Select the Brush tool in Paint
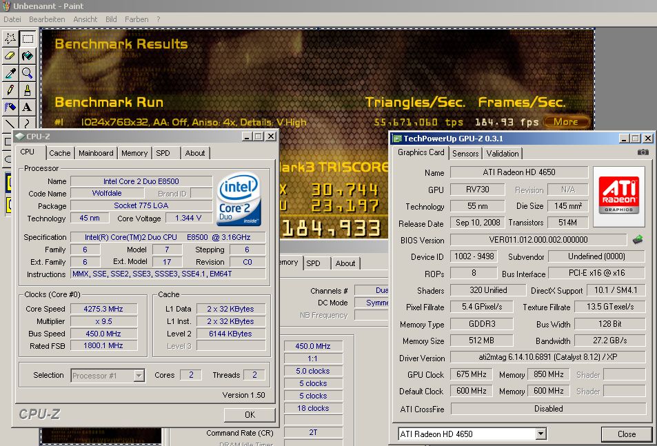657x446 pixels. [28, 90]
